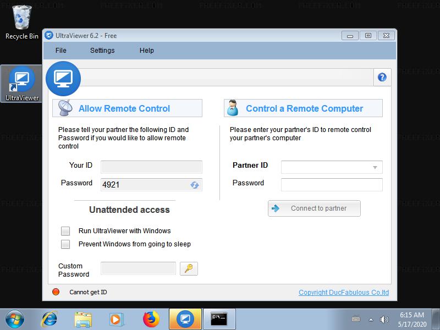The image size is (440, 330).
Task: Click the taskbar clock showing 6:15 AM
Action: click(412, 320)
